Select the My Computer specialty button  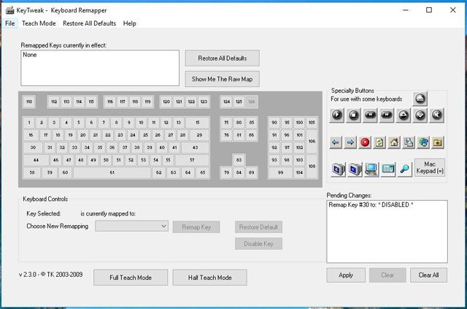click(371, 169)
